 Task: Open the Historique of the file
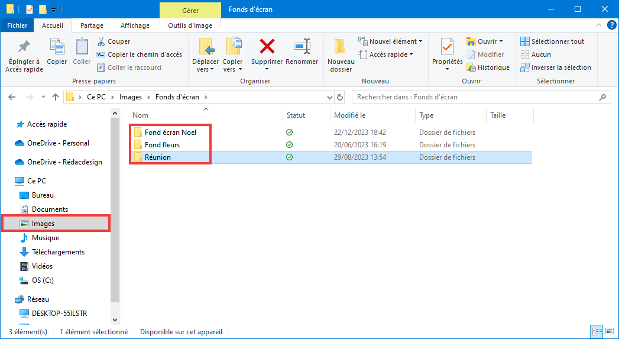coord(488,67)
